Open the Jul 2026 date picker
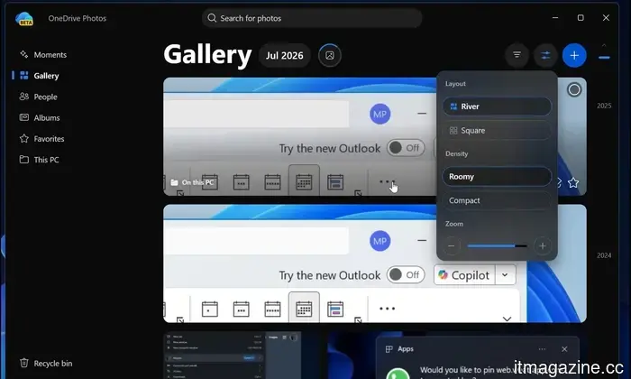The height and width of the screenshot is (379, 631). coord(285,56)
